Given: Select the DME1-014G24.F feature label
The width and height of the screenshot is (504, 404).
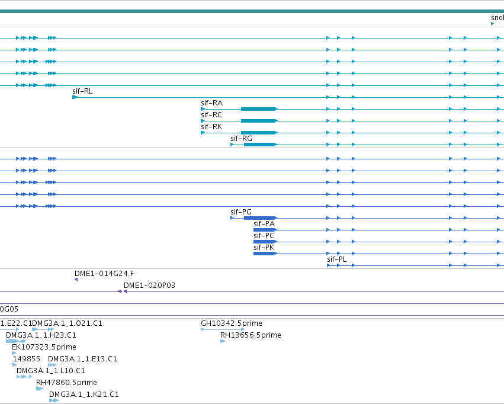Looking at the screenshot, I should click(104, 274).
